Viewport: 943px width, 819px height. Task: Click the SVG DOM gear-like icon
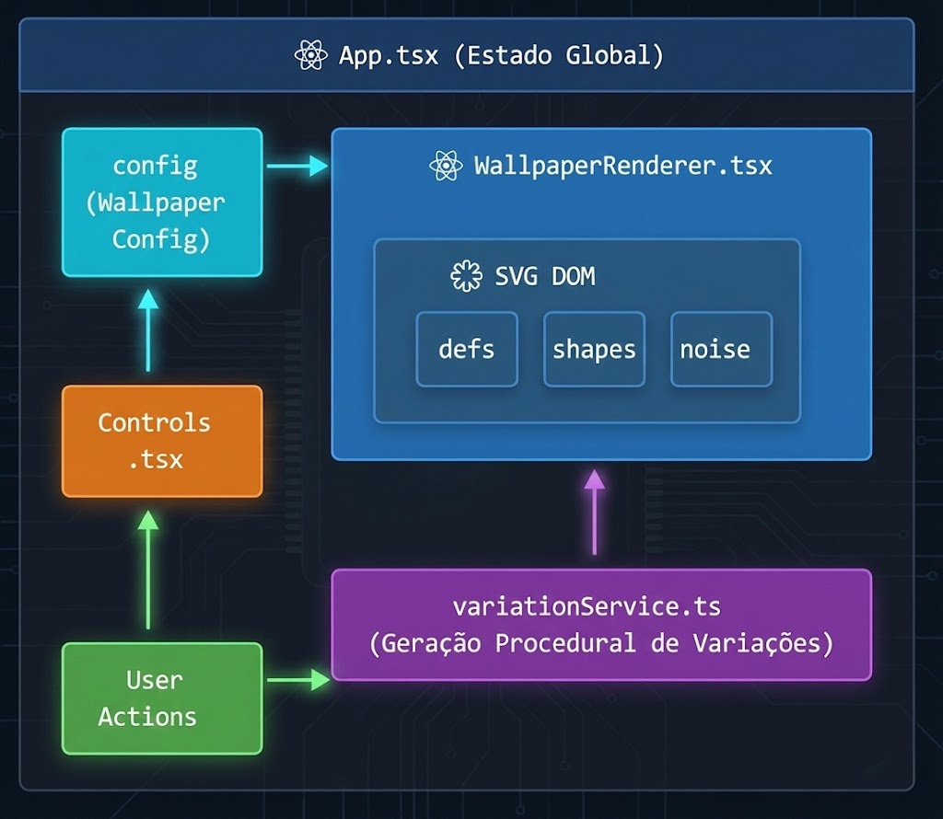click(468, 274)
